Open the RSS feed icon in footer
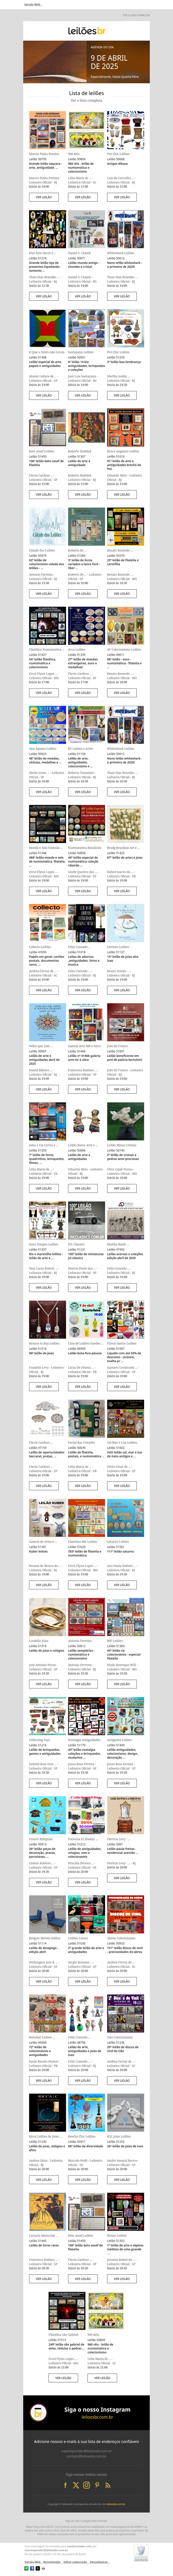Viewport: 173px width, 2576px height. coord(107,2486)
